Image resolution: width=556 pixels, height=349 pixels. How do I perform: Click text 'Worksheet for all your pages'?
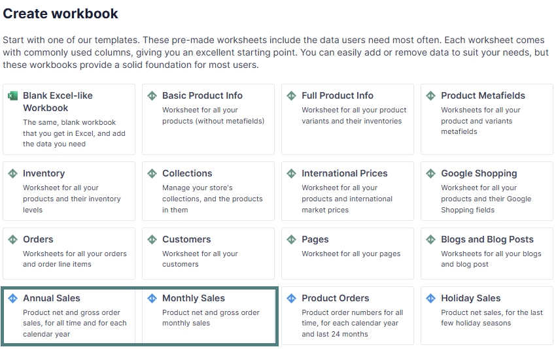[x=351, y=254]
